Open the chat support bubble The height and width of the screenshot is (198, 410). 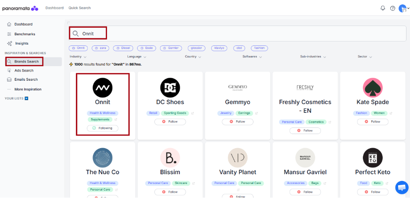[x=402, y=187]
